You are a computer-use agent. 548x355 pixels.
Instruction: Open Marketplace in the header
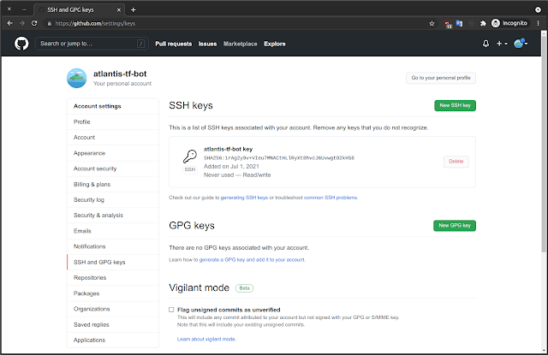click(x=241, y=44)
